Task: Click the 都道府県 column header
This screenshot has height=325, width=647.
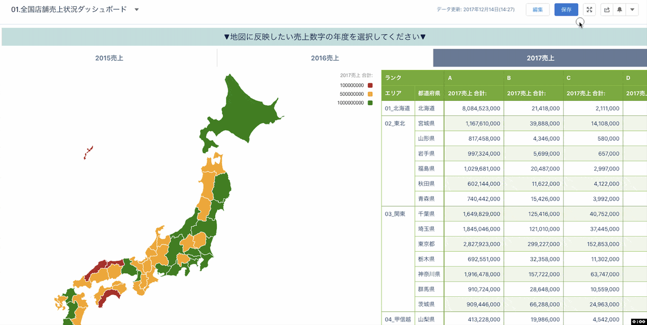Action: tap(429, 93)
